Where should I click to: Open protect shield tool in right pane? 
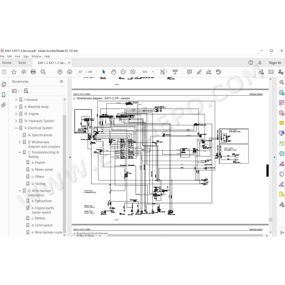(282, 174)
